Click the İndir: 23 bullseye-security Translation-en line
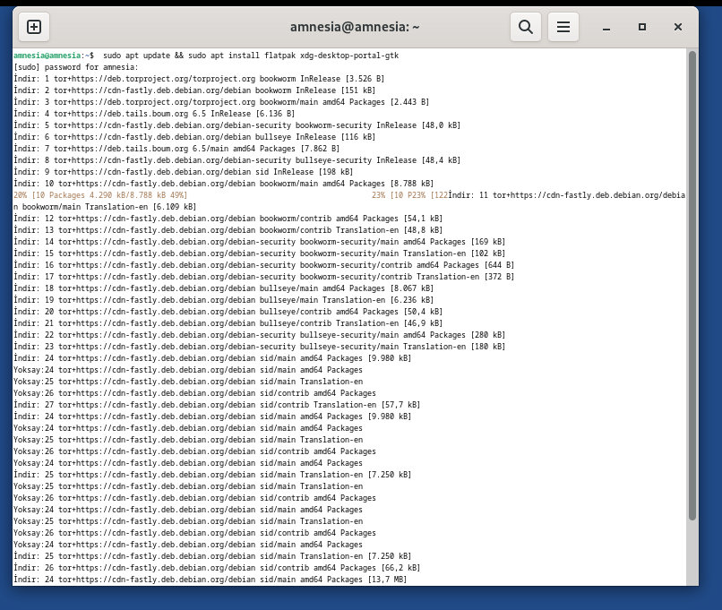This screenshot has height=610, width=722. pyautogui.click(x=259, y=347)
